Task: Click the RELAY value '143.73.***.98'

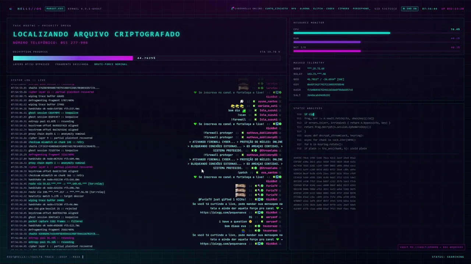Action: [316, 74]
